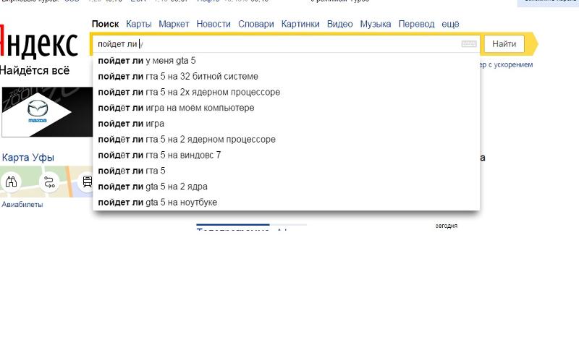Choose suggestion 'гта 5 на виндовс 7'

(286, 155)
